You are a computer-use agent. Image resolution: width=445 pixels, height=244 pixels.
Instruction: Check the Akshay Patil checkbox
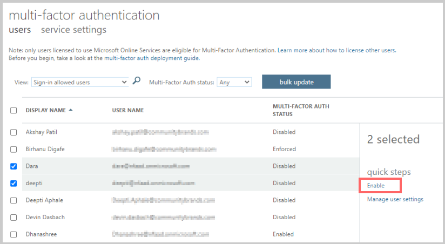click(14, 132)
